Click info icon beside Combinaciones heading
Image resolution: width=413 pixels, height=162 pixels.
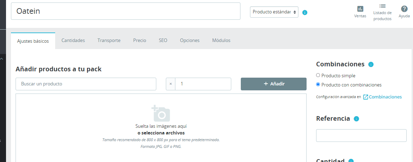tap(371, 65)
